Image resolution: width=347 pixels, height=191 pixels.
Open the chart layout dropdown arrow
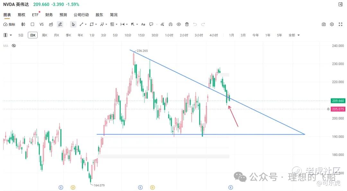click(x=11, y=35)
